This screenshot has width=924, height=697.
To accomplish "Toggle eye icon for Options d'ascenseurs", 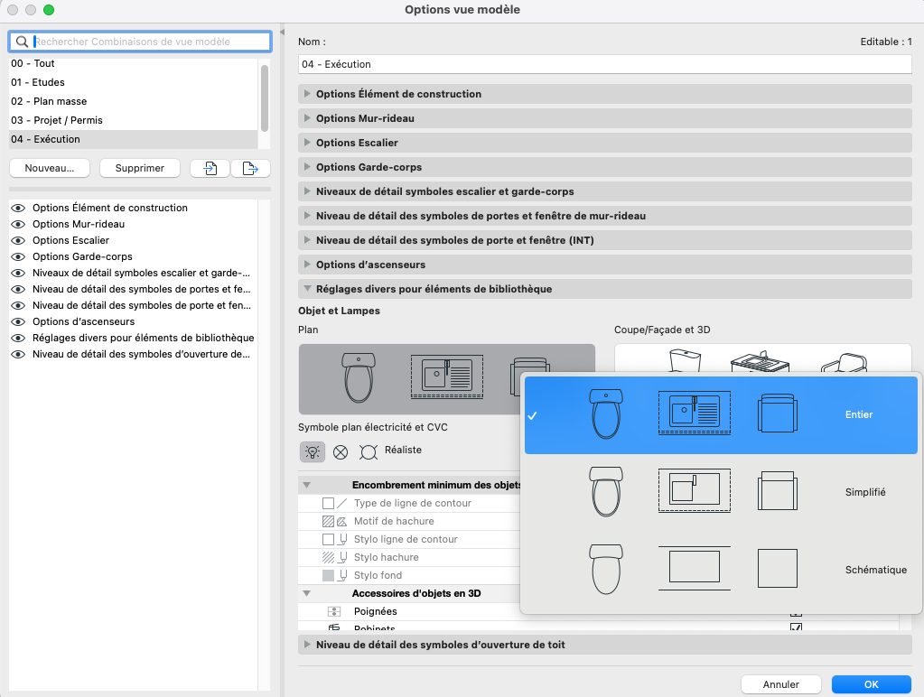I will click(x=18, y=321).
